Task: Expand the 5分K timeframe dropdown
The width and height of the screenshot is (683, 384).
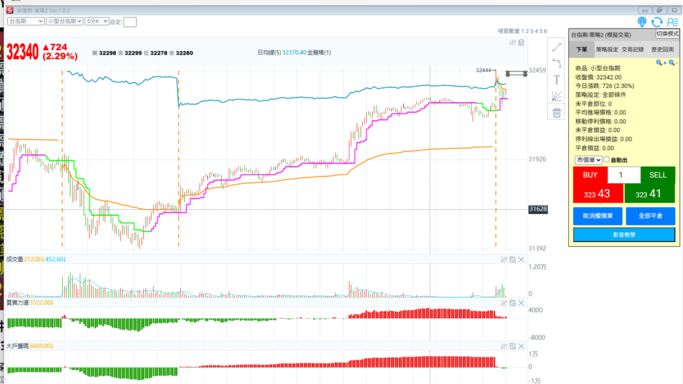Action: click(93, 21)
